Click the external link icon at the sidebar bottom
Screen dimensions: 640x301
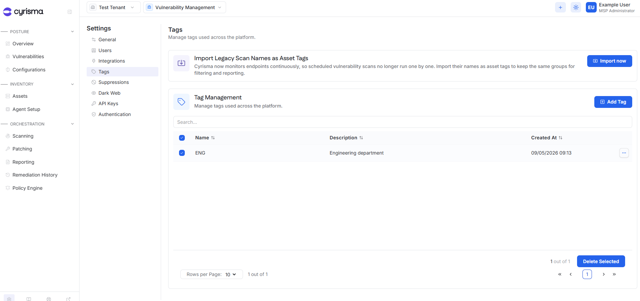tap(68, 299)
